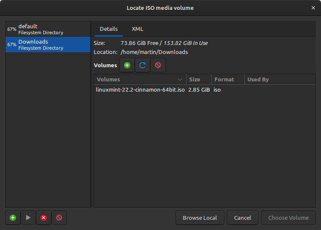Click the iso format cell
This screenshot has height=230, width=321.
[217, 90]
